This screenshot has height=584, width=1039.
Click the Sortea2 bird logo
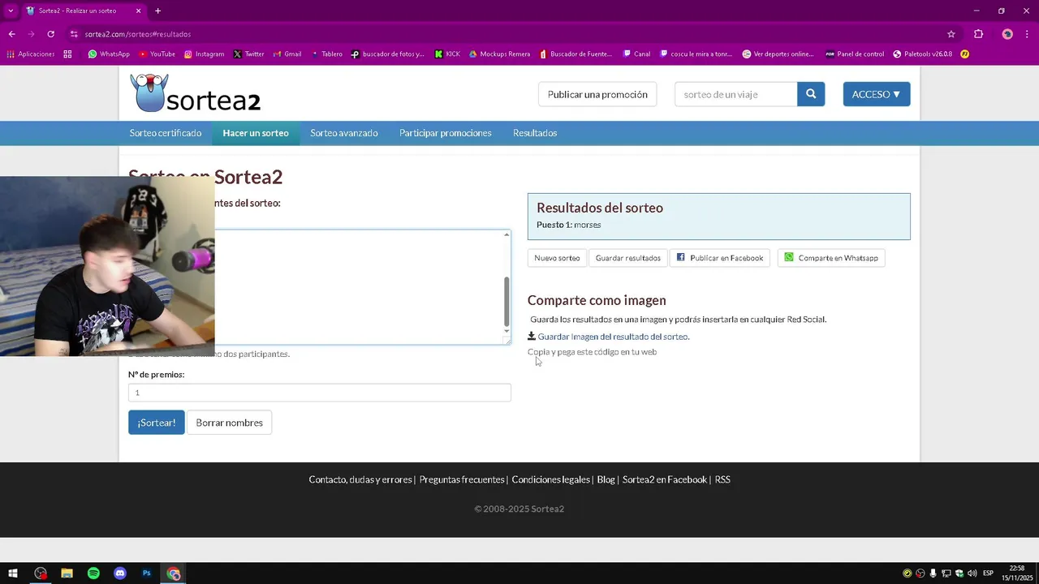click(x=149, y=93)
